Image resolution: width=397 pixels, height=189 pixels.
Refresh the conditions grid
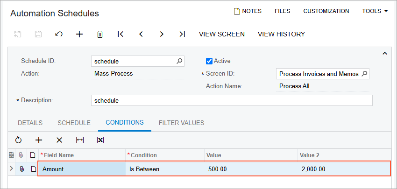click(19, 140)
